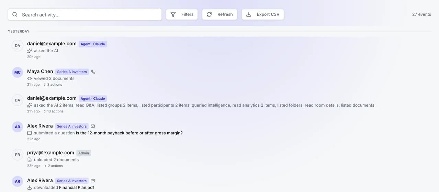
Task: Click envelope icon on Alex Rivera's question entry
Action: click(93, 126)
